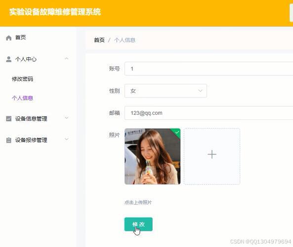Open the 性别 dropdown showing 女
Image resolution: width=293 pixels, height=247 pixels.
click(x=166, y=91)
